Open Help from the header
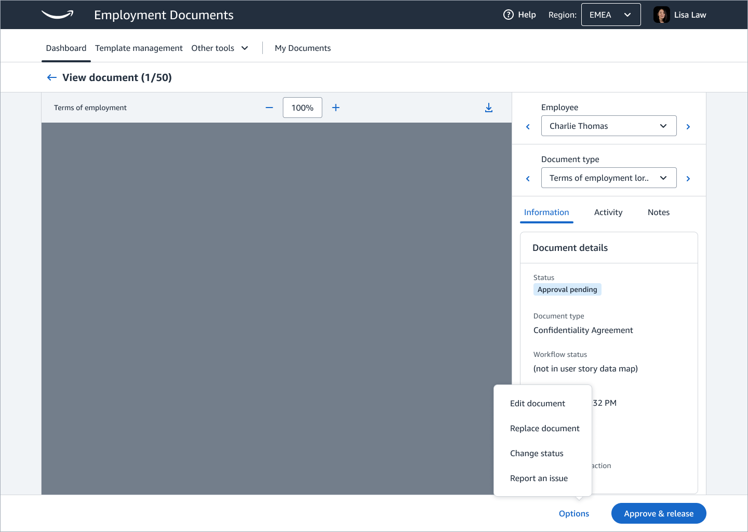The image size is (748, 532). 519,15
